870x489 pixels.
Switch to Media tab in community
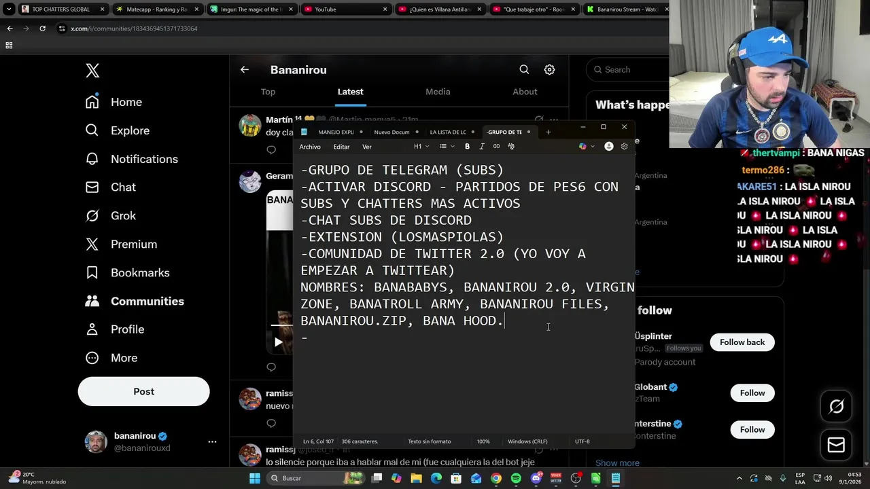pos(438,92)
